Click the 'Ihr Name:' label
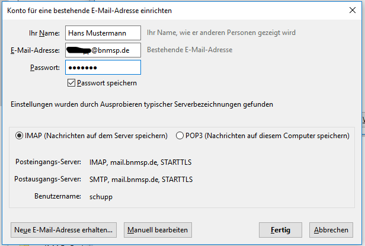This screenshot has width=365, height=246. (x=44, y=33)
